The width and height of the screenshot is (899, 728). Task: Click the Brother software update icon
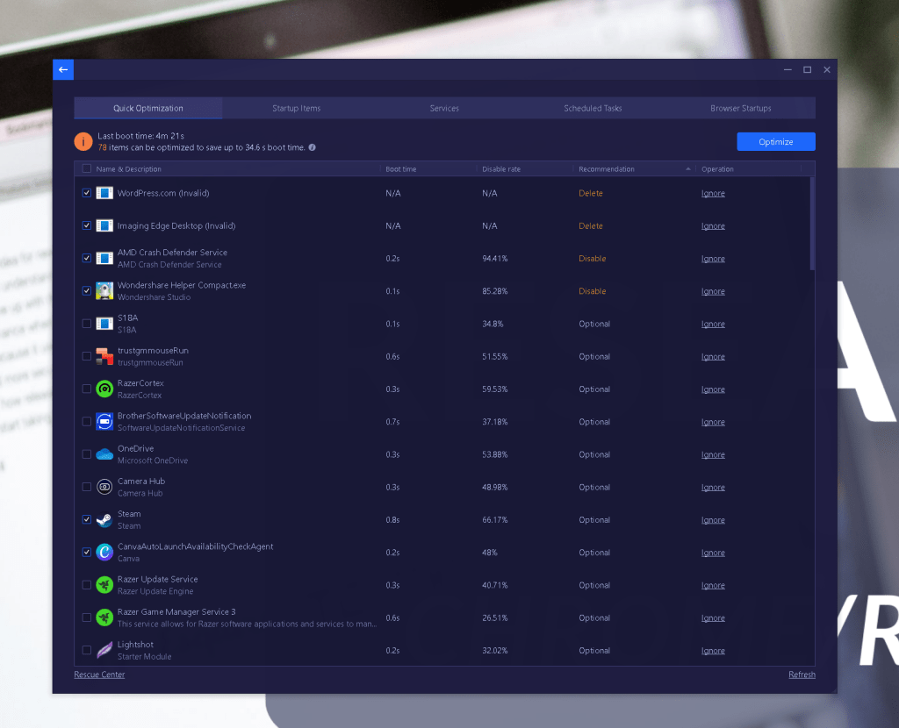(x=104, y=422)
